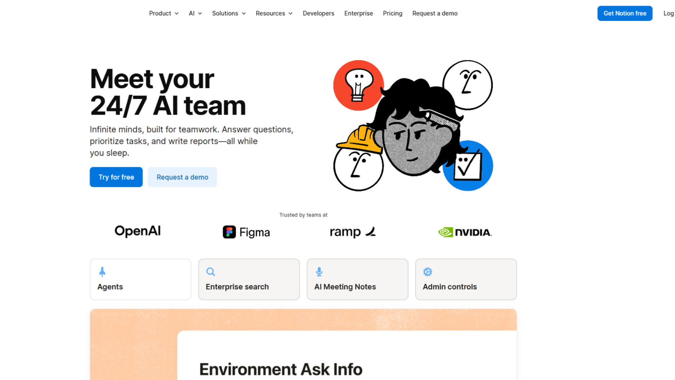Go to the Developers page

click(x=318, y=13)
